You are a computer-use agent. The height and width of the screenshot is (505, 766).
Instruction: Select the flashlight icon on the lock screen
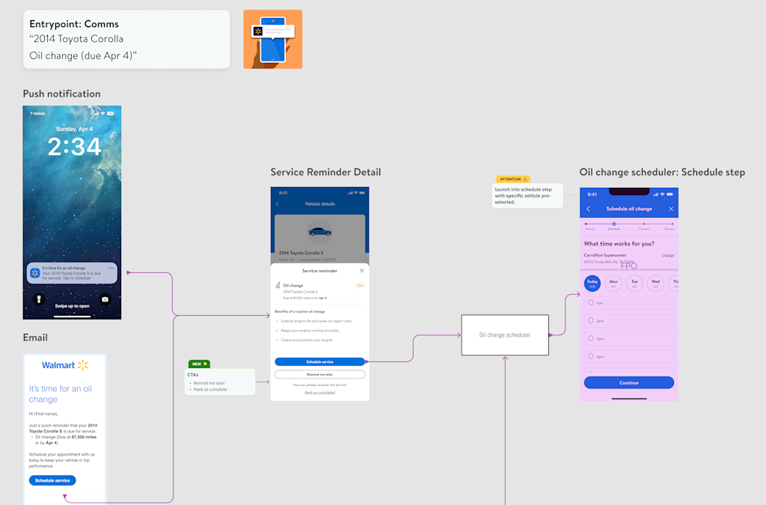(x=39, y=299)
